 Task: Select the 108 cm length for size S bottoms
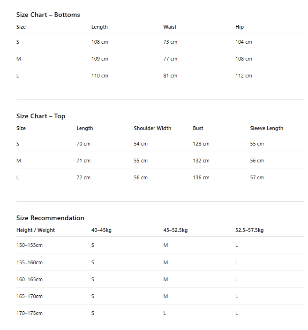coord(100,42)
